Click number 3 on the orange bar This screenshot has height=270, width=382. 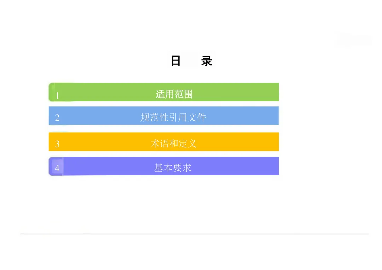tap(57, 144)
